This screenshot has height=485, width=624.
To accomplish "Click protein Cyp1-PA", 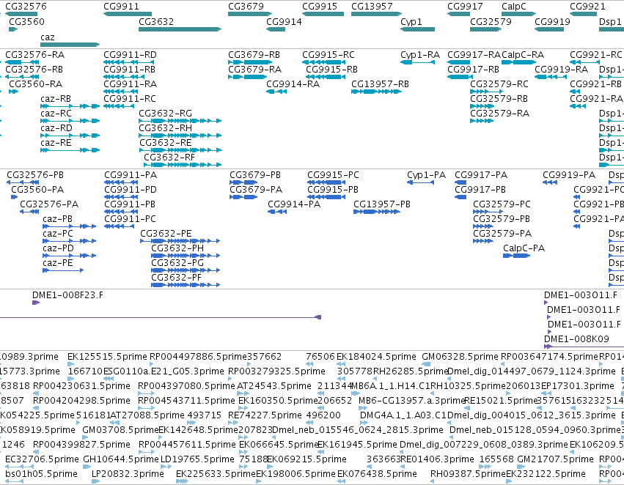I will (426, 175).
